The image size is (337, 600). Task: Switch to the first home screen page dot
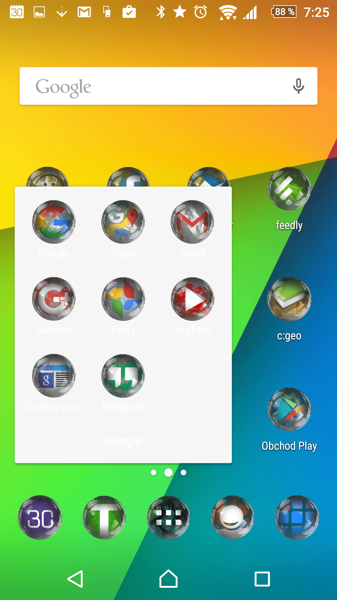click(x=154, y=472)
